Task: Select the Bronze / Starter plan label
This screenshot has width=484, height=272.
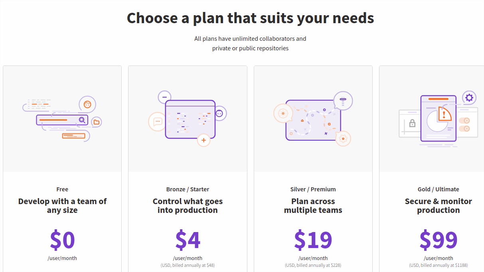Action: pos(188,189)
